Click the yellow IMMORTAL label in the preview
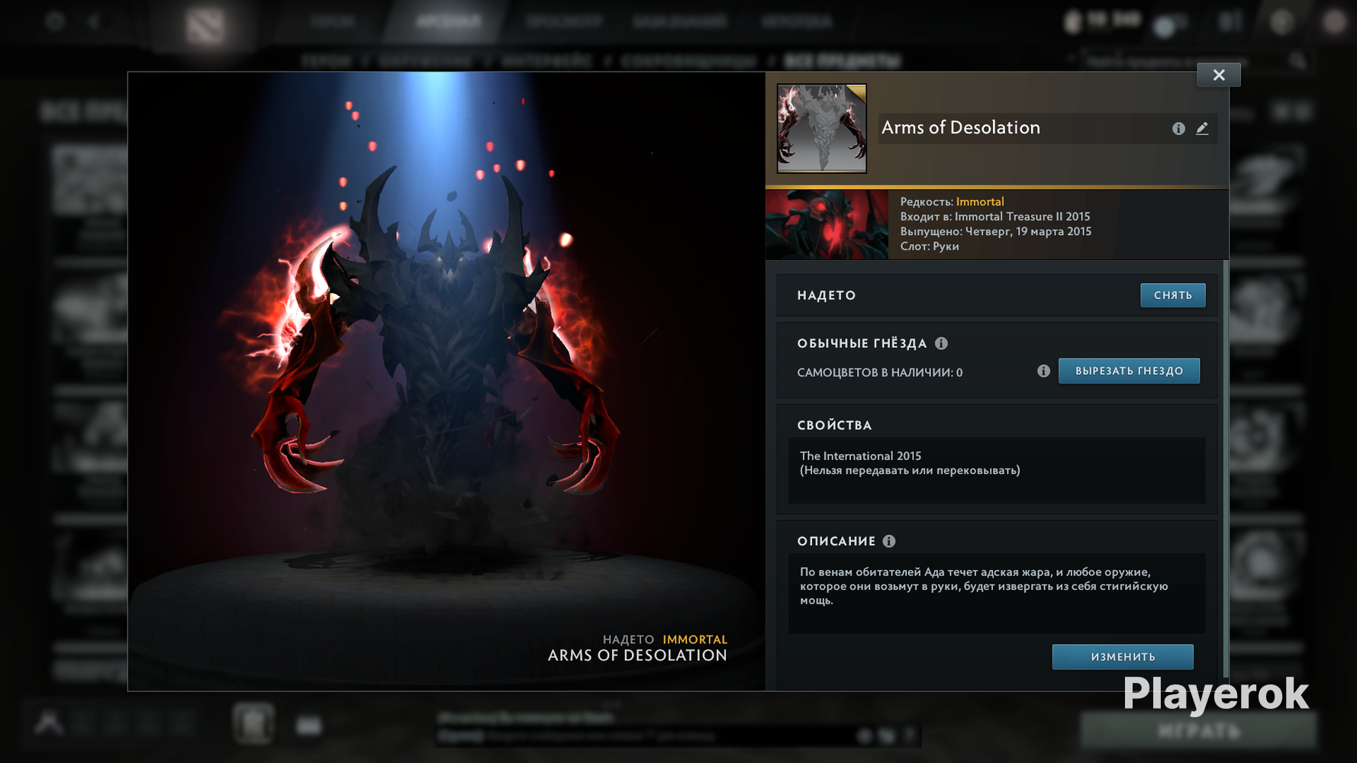The height and width of the screenshot is (763, 1357). click(x=695, y=639)
